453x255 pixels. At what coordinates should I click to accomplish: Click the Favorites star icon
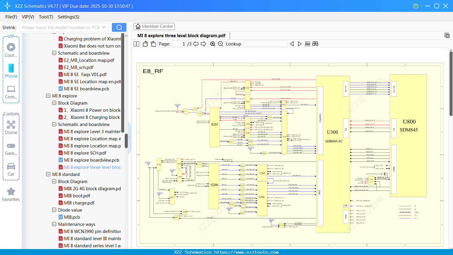pos(11,192)
